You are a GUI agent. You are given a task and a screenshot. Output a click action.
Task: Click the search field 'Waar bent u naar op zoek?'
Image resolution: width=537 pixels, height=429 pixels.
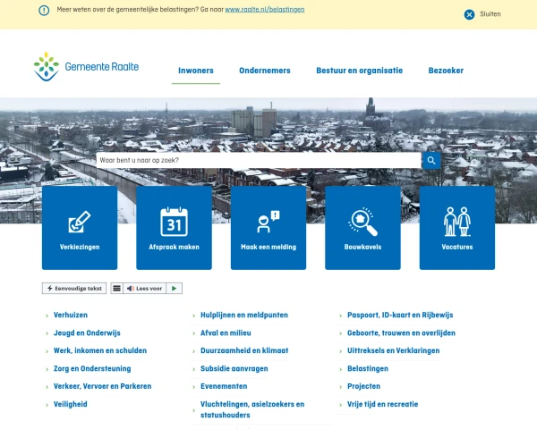click(258, 161)
